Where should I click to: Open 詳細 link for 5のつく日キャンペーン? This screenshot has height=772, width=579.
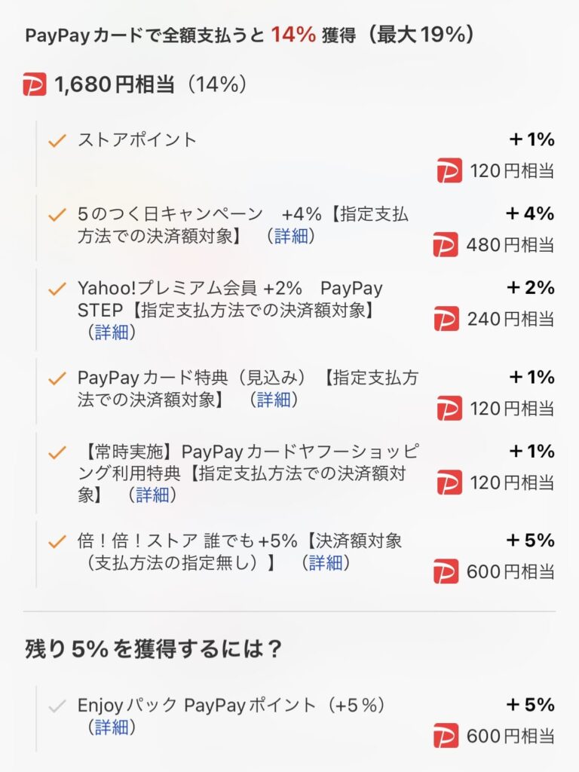coord(290,236)
